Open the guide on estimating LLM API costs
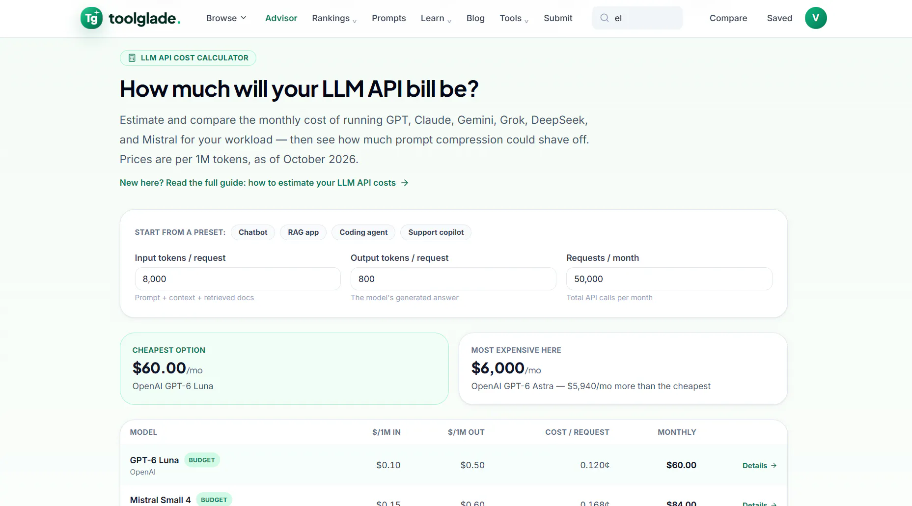Viewport: 912px width, 506px height. pyautogui.click(x=258, y=183)
